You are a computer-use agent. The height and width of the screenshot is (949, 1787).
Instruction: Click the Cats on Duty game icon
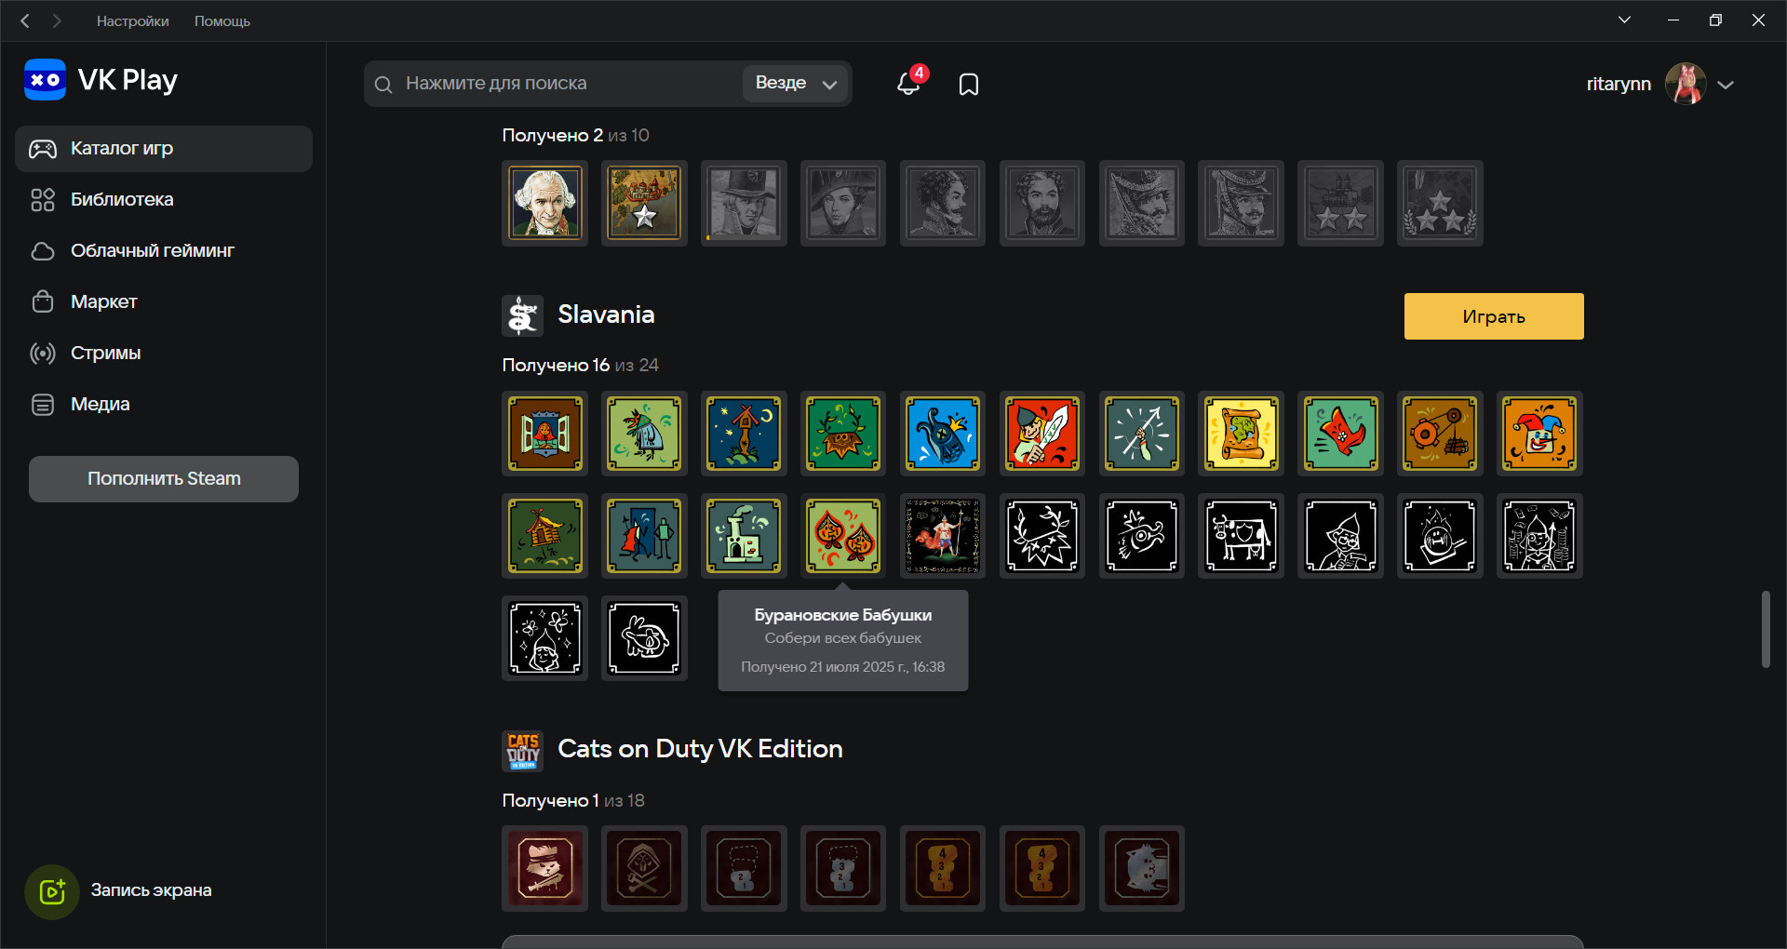tap(522, 750)
